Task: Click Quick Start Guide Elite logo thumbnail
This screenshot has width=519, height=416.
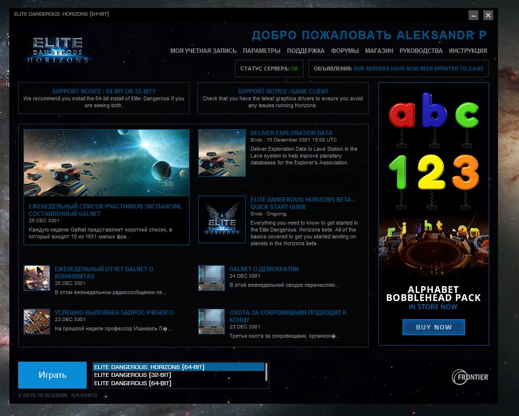Action: pos(222,219)
